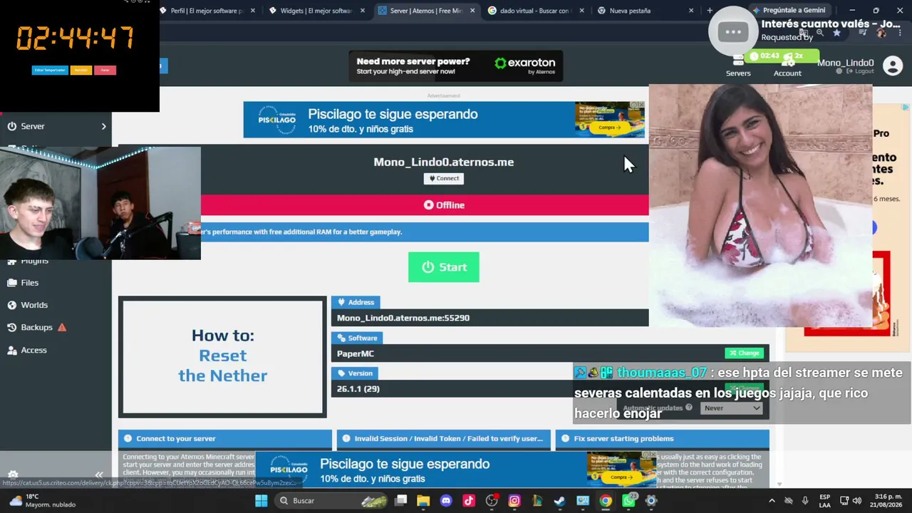912x513 pixels.
Task: Click the Connect button under server address
Action: click(443, 178)
